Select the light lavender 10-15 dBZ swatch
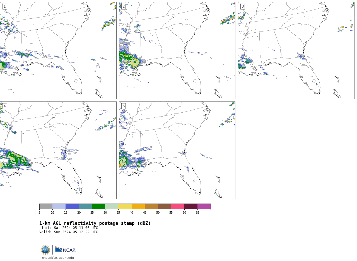 coord(59,206)
